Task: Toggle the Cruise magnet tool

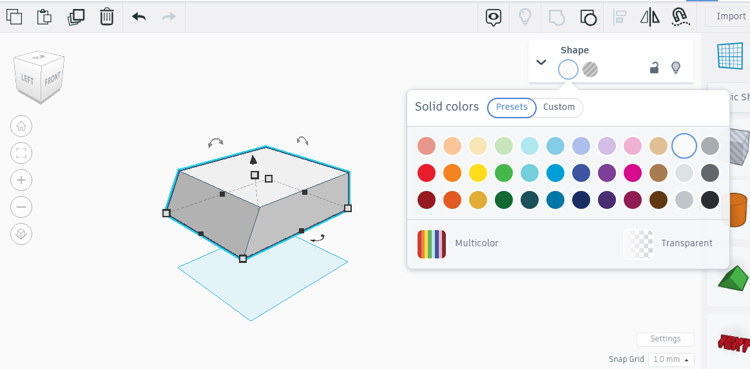Action: (x=680, y=17)
